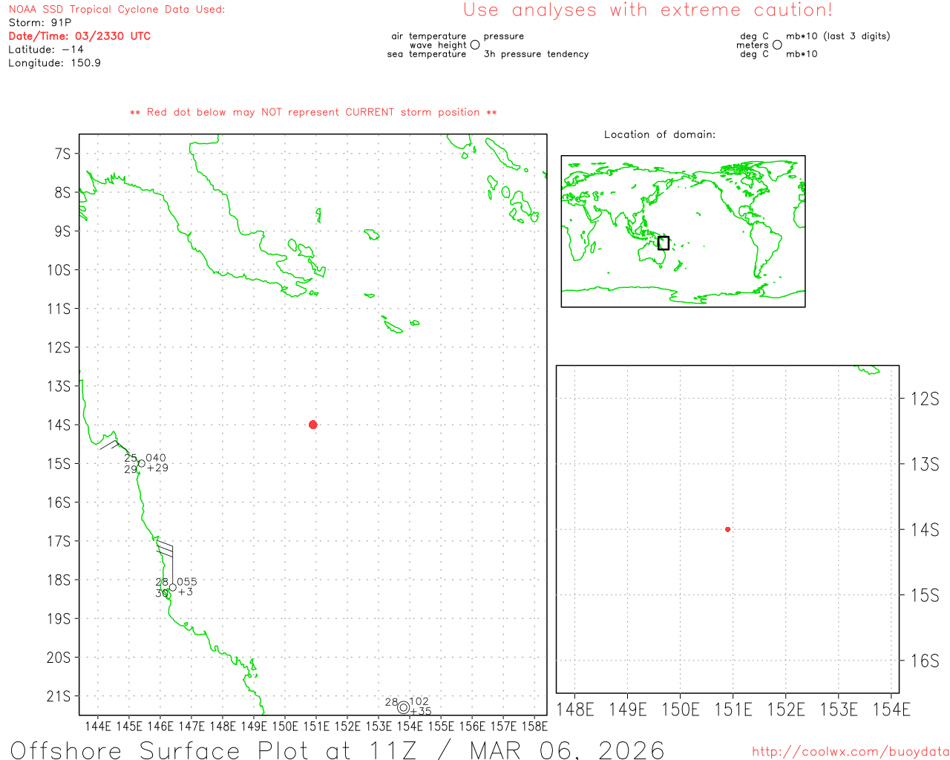Click the red 'Red dot below may NOT represent' notice

coord(313,112)
